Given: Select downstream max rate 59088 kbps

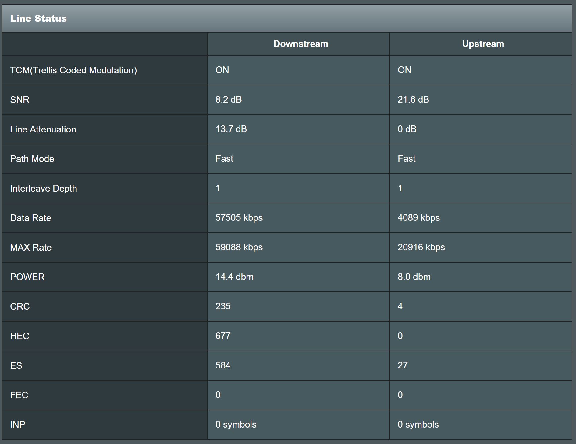Looking at the screenshot, I should (x=239, y=247).
